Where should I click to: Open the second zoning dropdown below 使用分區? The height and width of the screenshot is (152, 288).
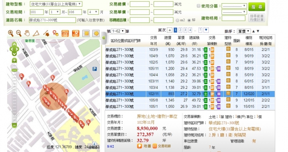click(234, 12)
